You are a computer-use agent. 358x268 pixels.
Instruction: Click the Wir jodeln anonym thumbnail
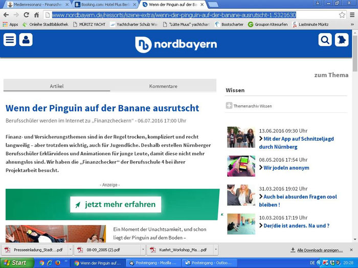[241, 166]
